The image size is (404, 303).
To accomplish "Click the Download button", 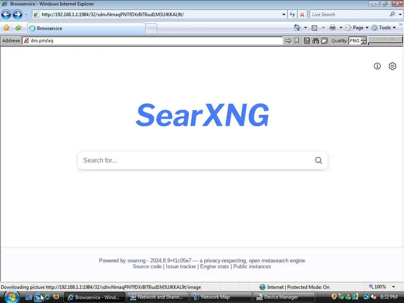I will click(x=385, y=40).
